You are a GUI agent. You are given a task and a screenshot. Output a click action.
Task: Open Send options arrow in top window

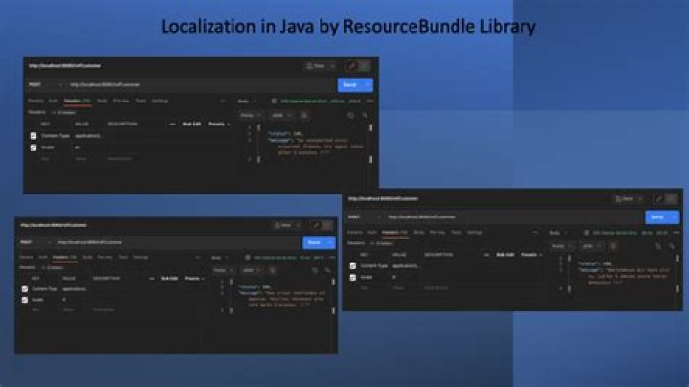(x=367, y=85)
